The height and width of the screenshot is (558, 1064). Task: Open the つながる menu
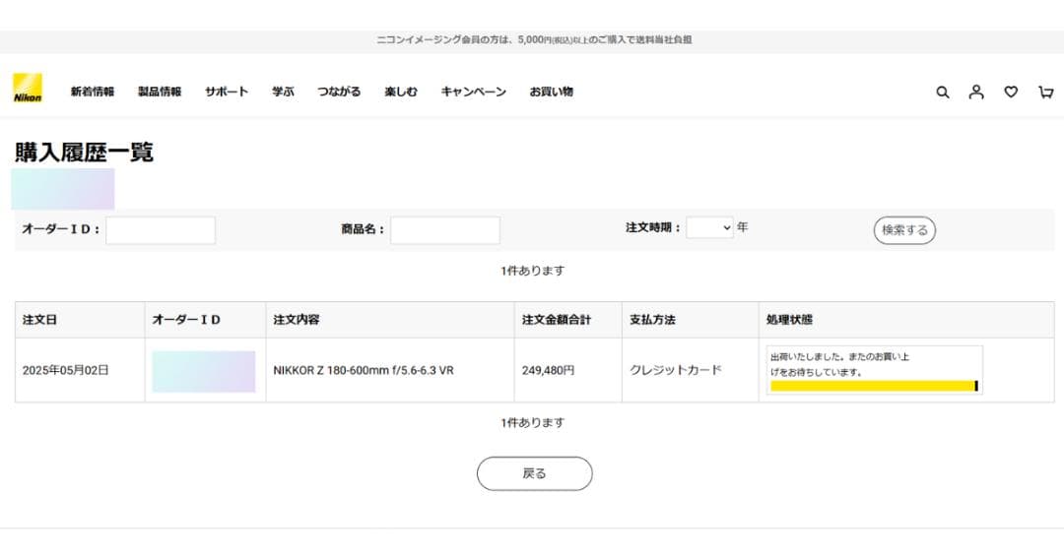339,92
